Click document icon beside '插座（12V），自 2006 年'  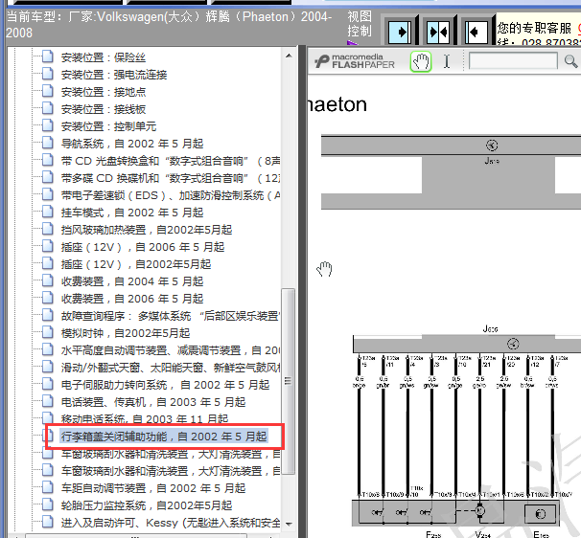click(47, 246)
